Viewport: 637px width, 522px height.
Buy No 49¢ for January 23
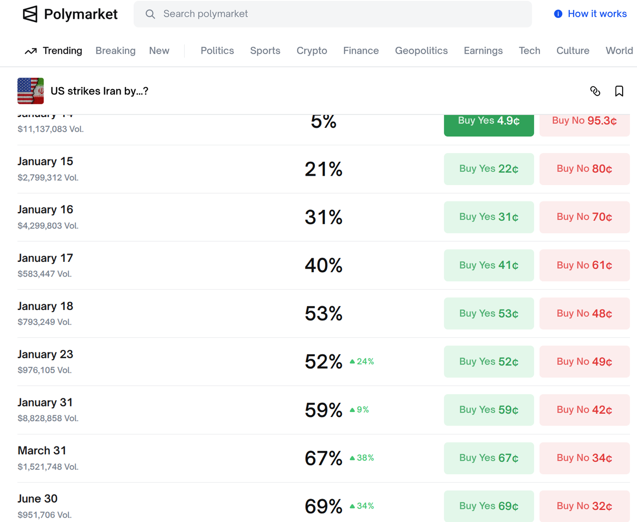point(584,362)
